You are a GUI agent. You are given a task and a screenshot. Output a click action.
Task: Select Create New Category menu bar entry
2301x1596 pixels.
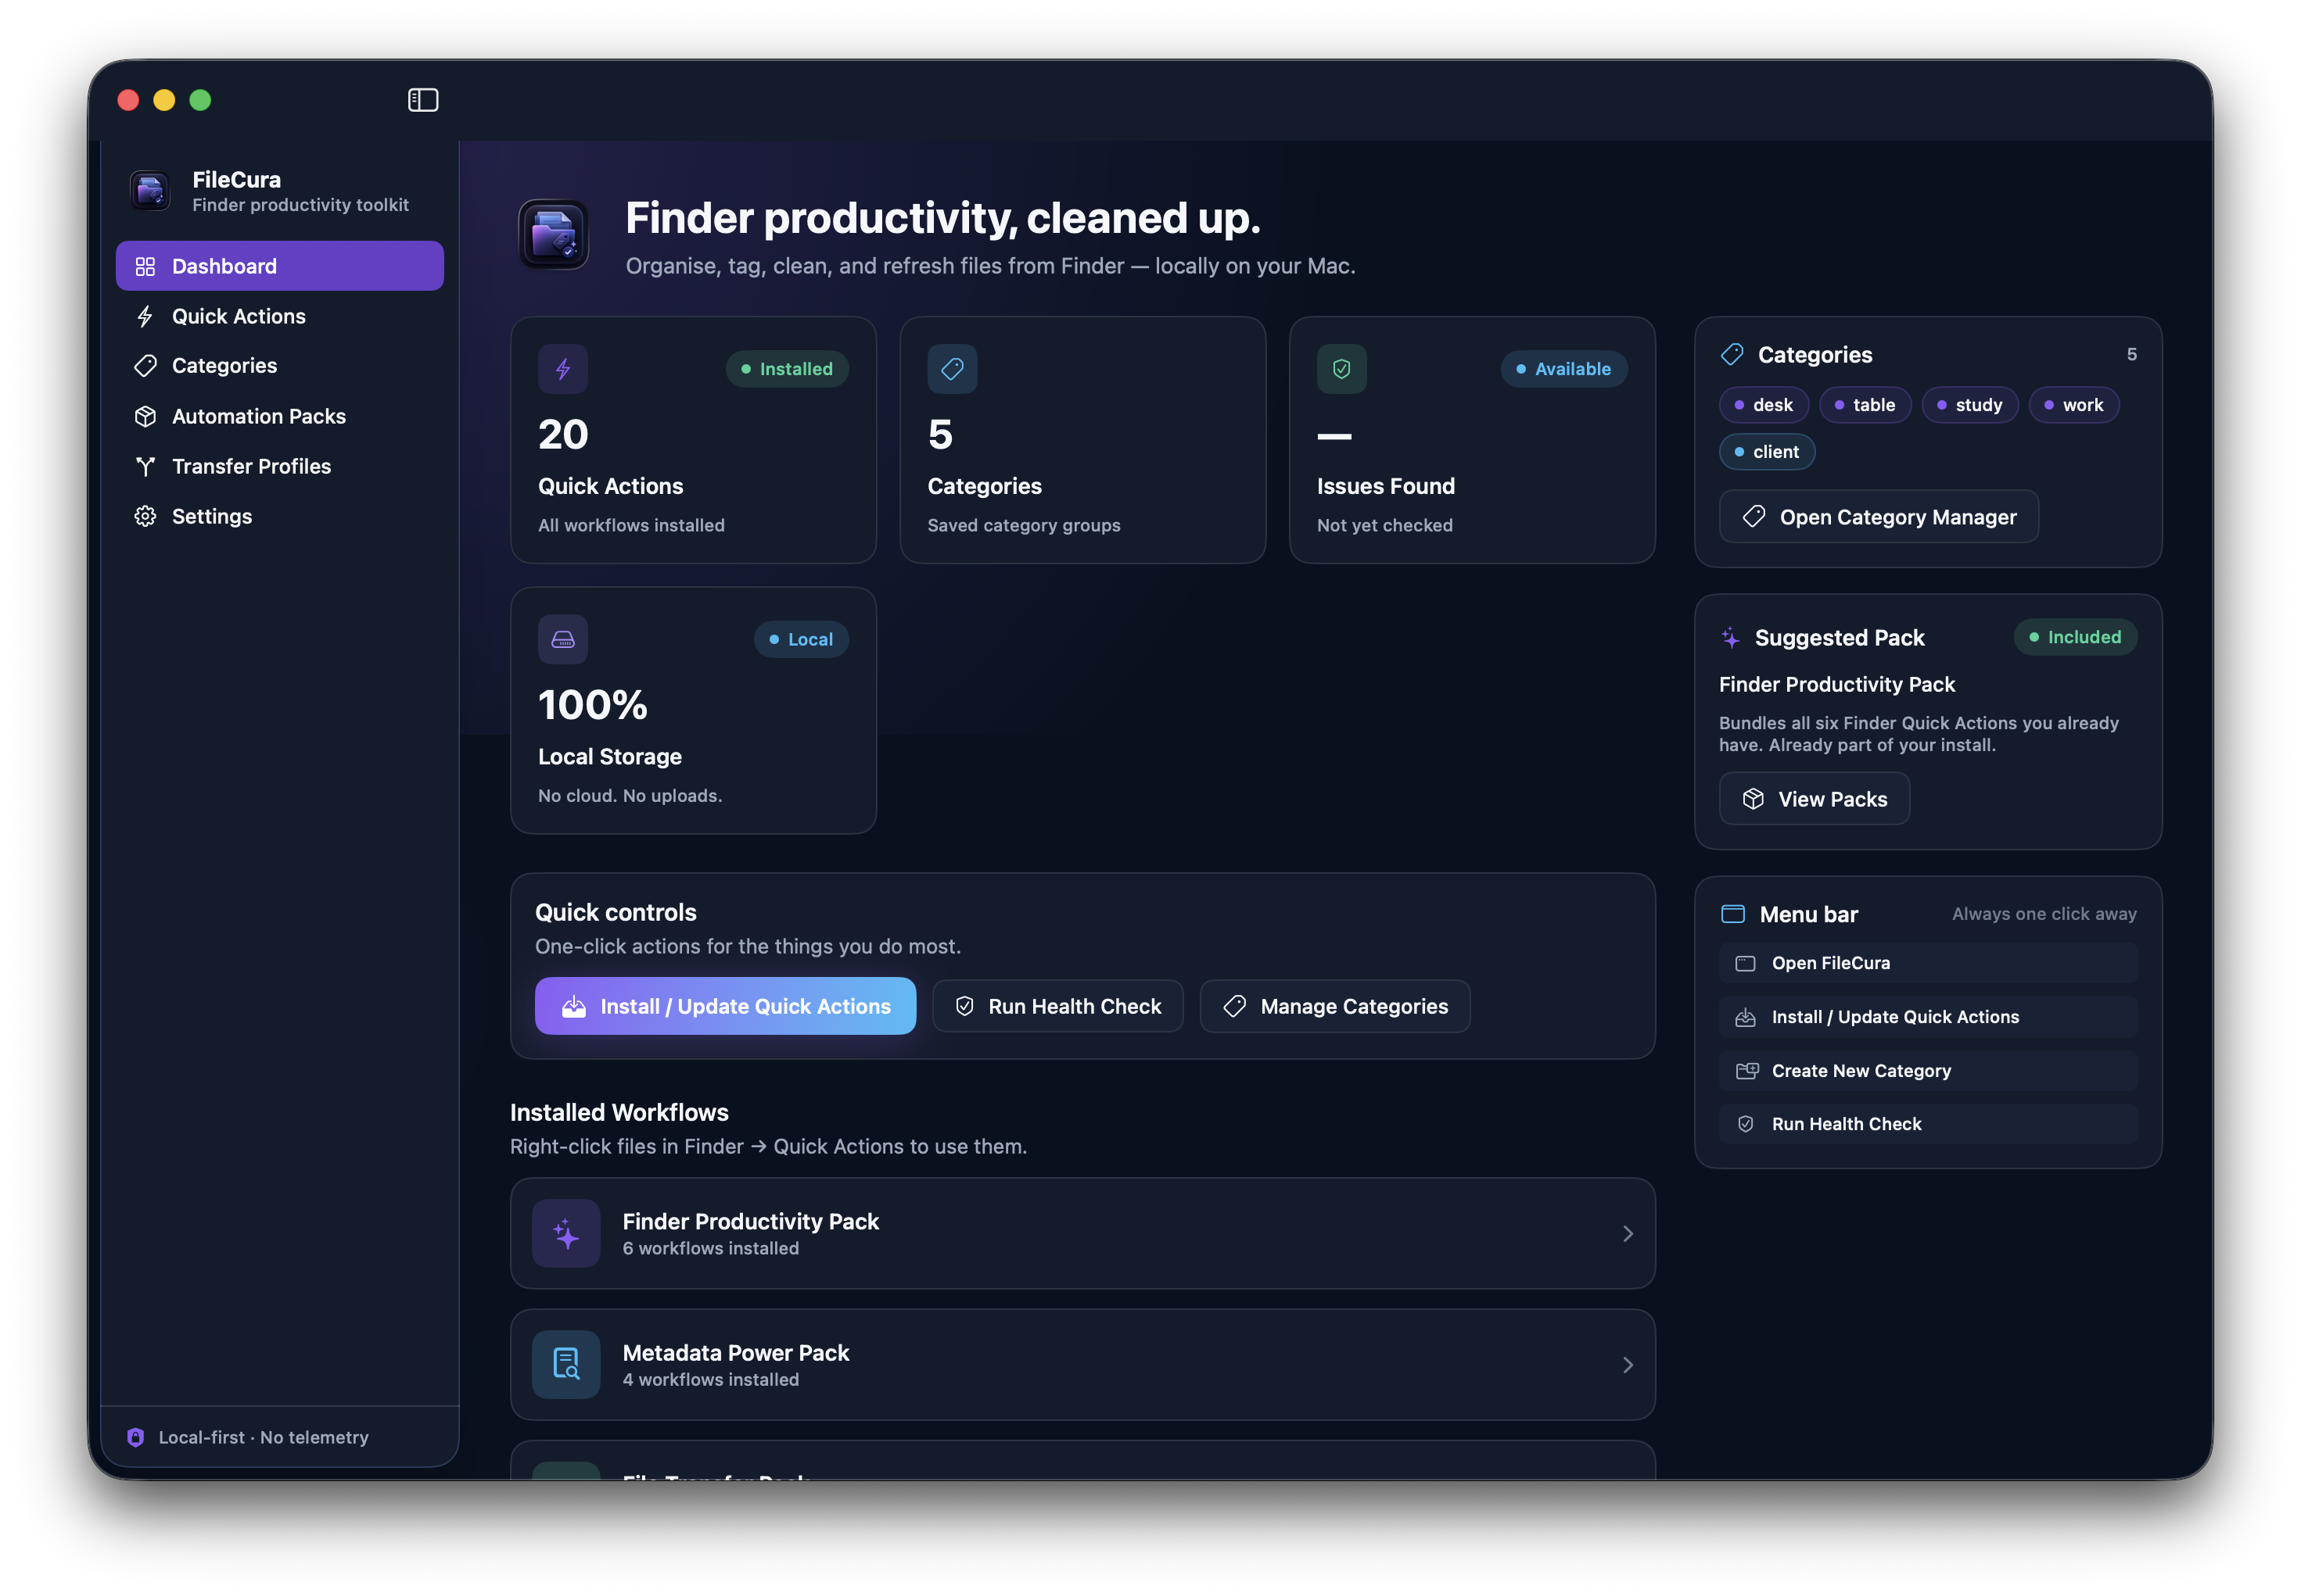[1929, 1071]
